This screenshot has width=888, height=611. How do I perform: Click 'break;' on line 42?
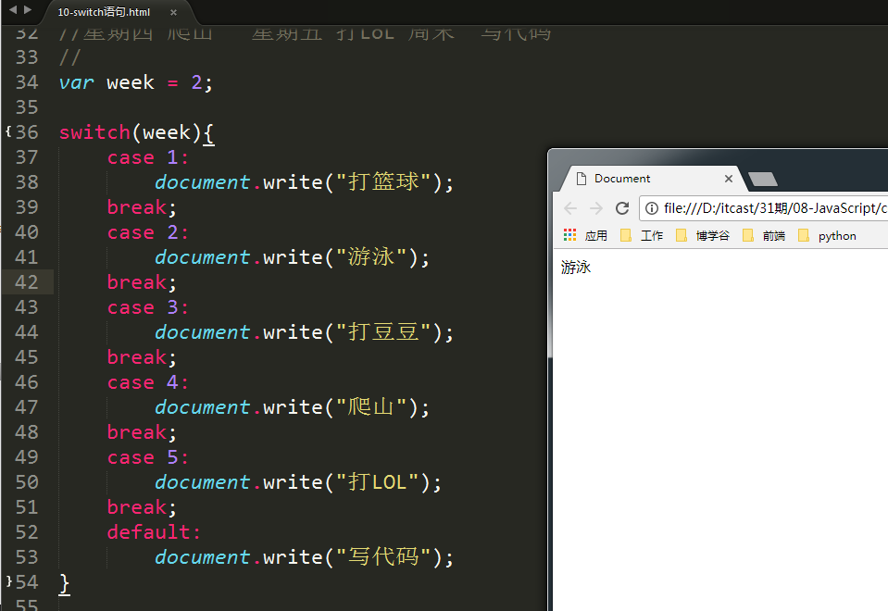[143, 282]
